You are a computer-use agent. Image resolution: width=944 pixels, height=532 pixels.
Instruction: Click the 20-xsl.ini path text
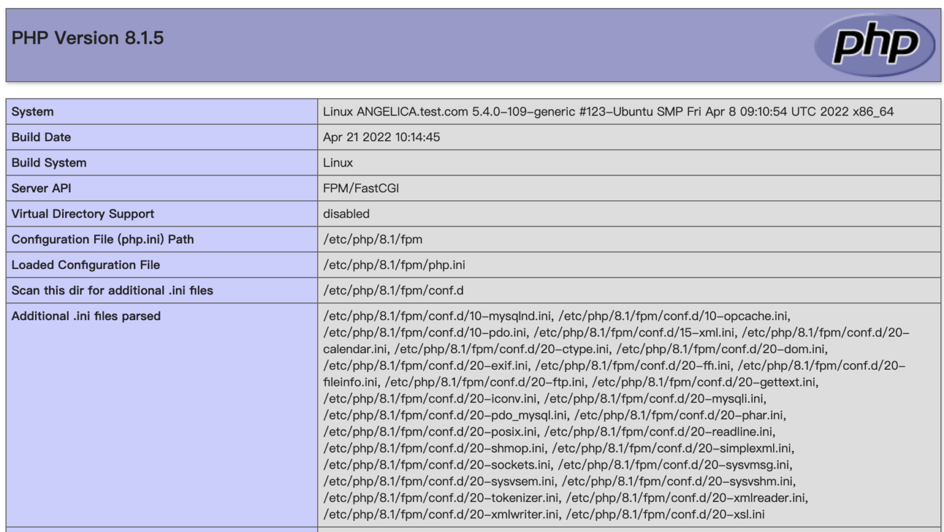[665, 515]
